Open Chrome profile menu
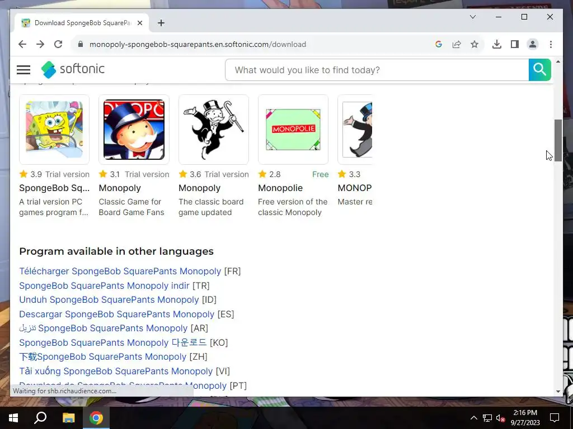Image resolution: width=573 pixels, height=429 pixels. (533, 44)
